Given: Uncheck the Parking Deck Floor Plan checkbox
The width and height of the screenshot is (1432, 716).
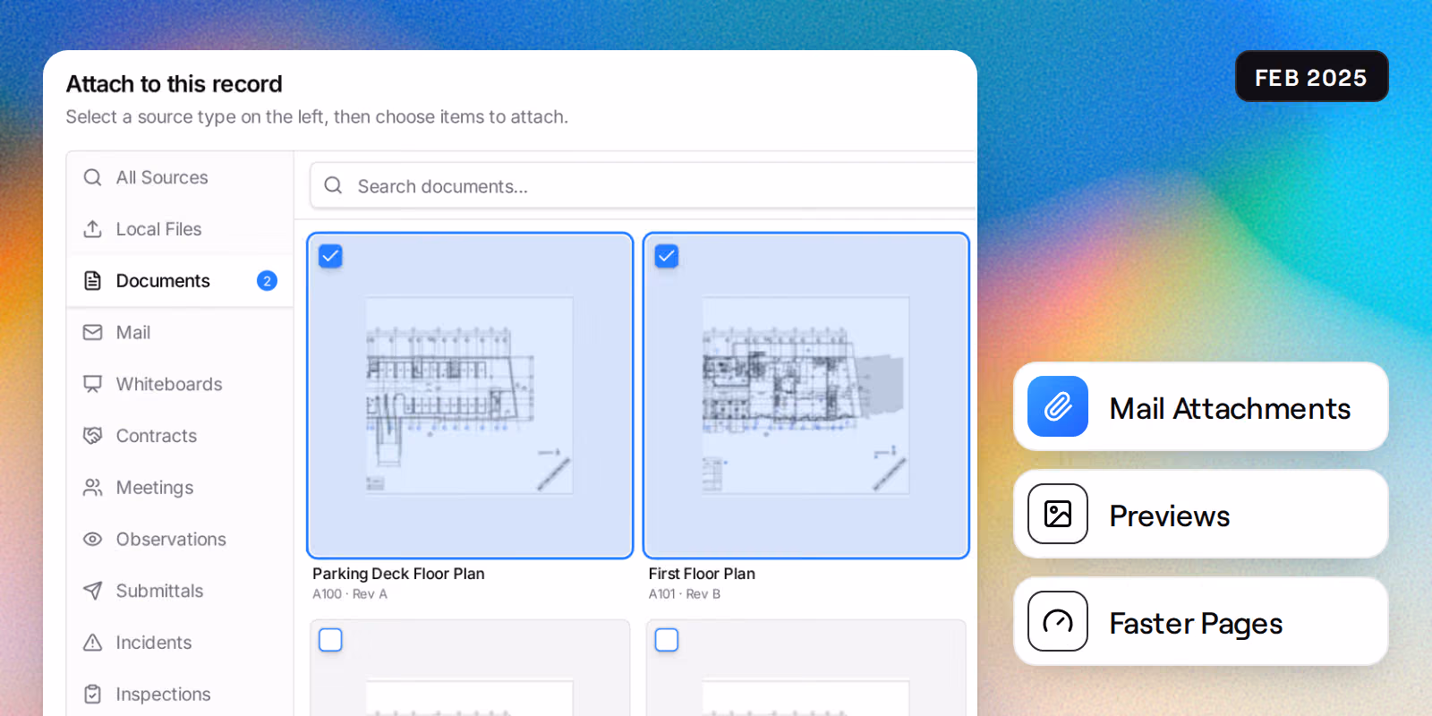Looking at the screenshot, I should 330,256.
